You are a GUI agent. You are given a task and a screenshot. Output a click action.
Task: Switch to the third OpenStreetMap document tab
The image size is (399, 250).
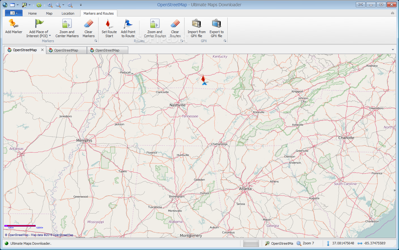pos(108,50)
